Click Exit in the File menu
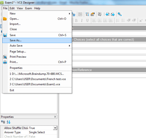This screenshot has height=138, width=146. [12, 90]
